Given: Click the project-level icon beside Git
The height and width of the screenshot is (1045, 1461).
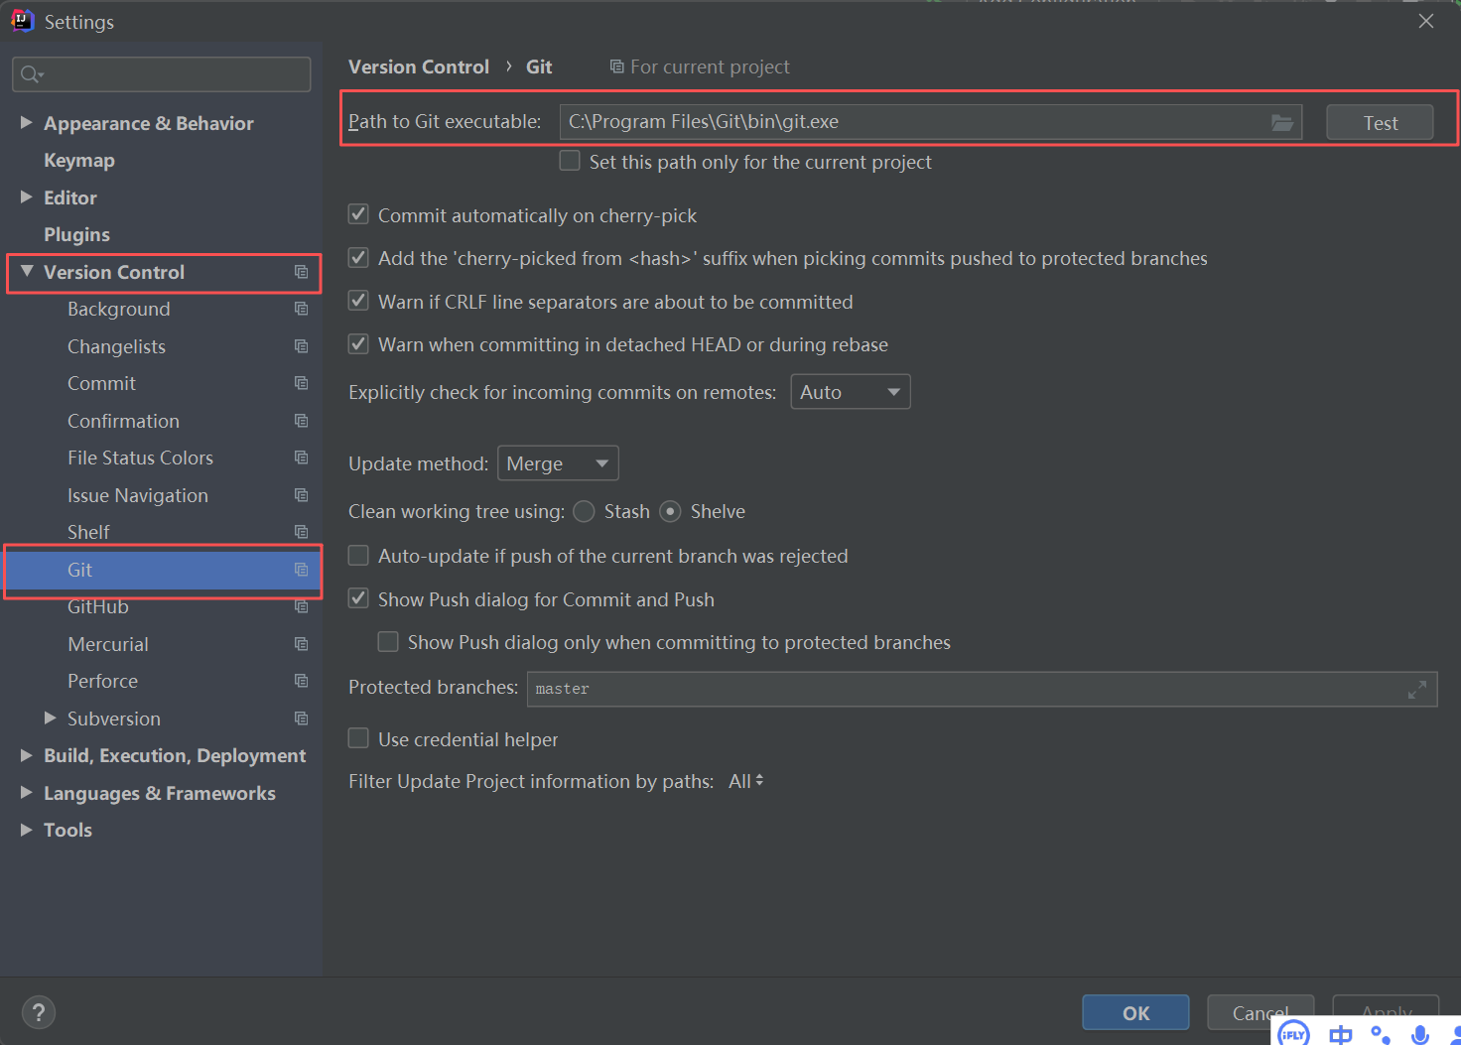Looking at the screenshot, I should [x=302, y=570].
